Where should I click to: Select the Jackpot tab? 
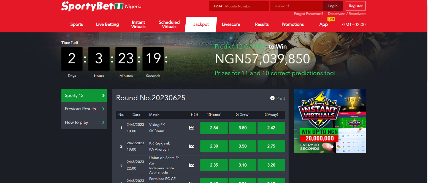[201, 24]
